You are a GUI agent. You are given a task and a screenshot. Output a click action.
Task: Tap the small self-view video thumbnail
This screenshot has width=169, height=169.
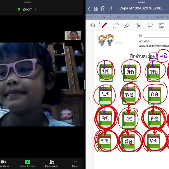tap(73, 35)
